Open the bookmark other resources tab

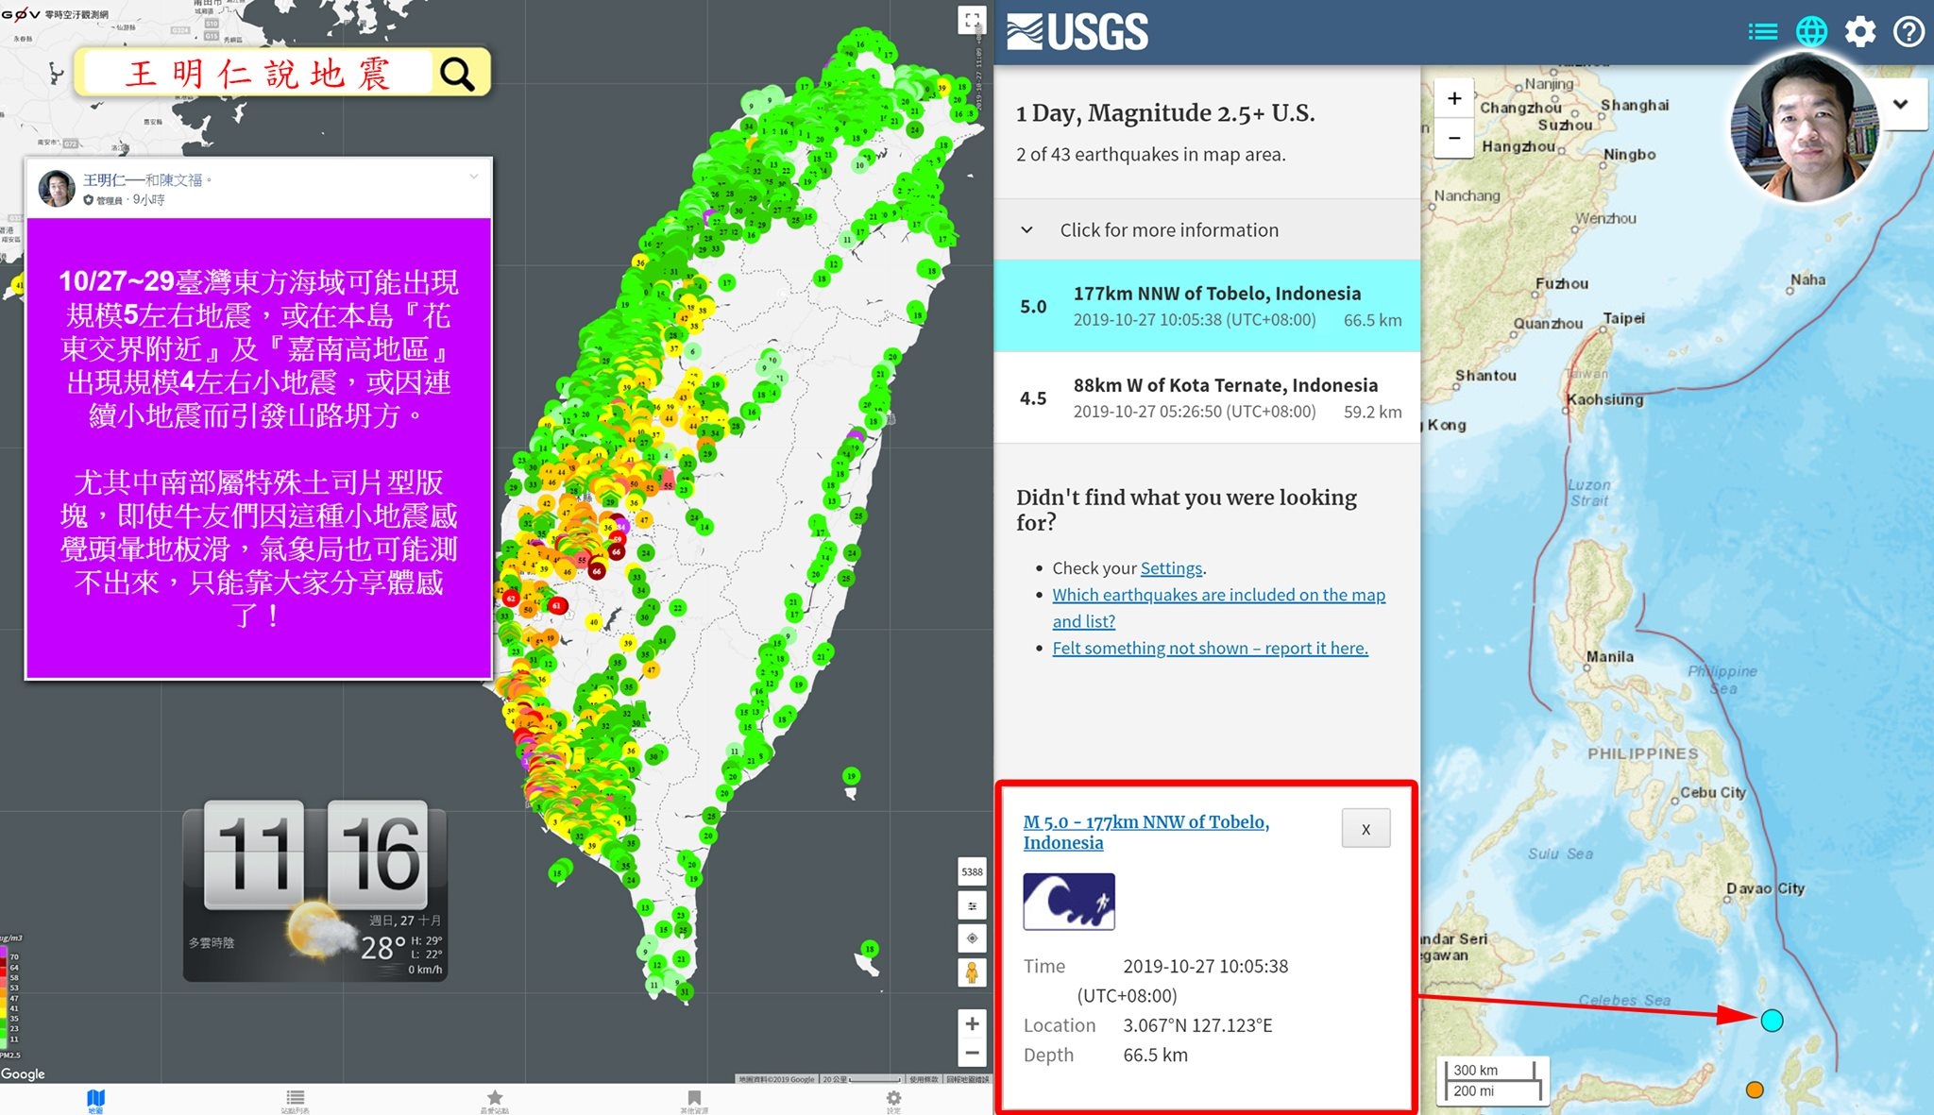pos(694,1100)
